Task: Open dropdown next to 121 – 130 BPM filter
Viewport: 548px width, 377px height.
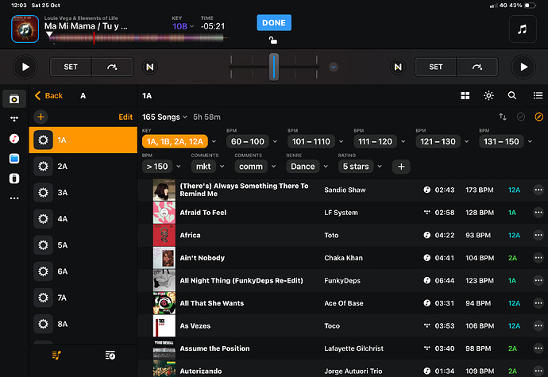Action: pyautogui.click(x=466, y=141)
